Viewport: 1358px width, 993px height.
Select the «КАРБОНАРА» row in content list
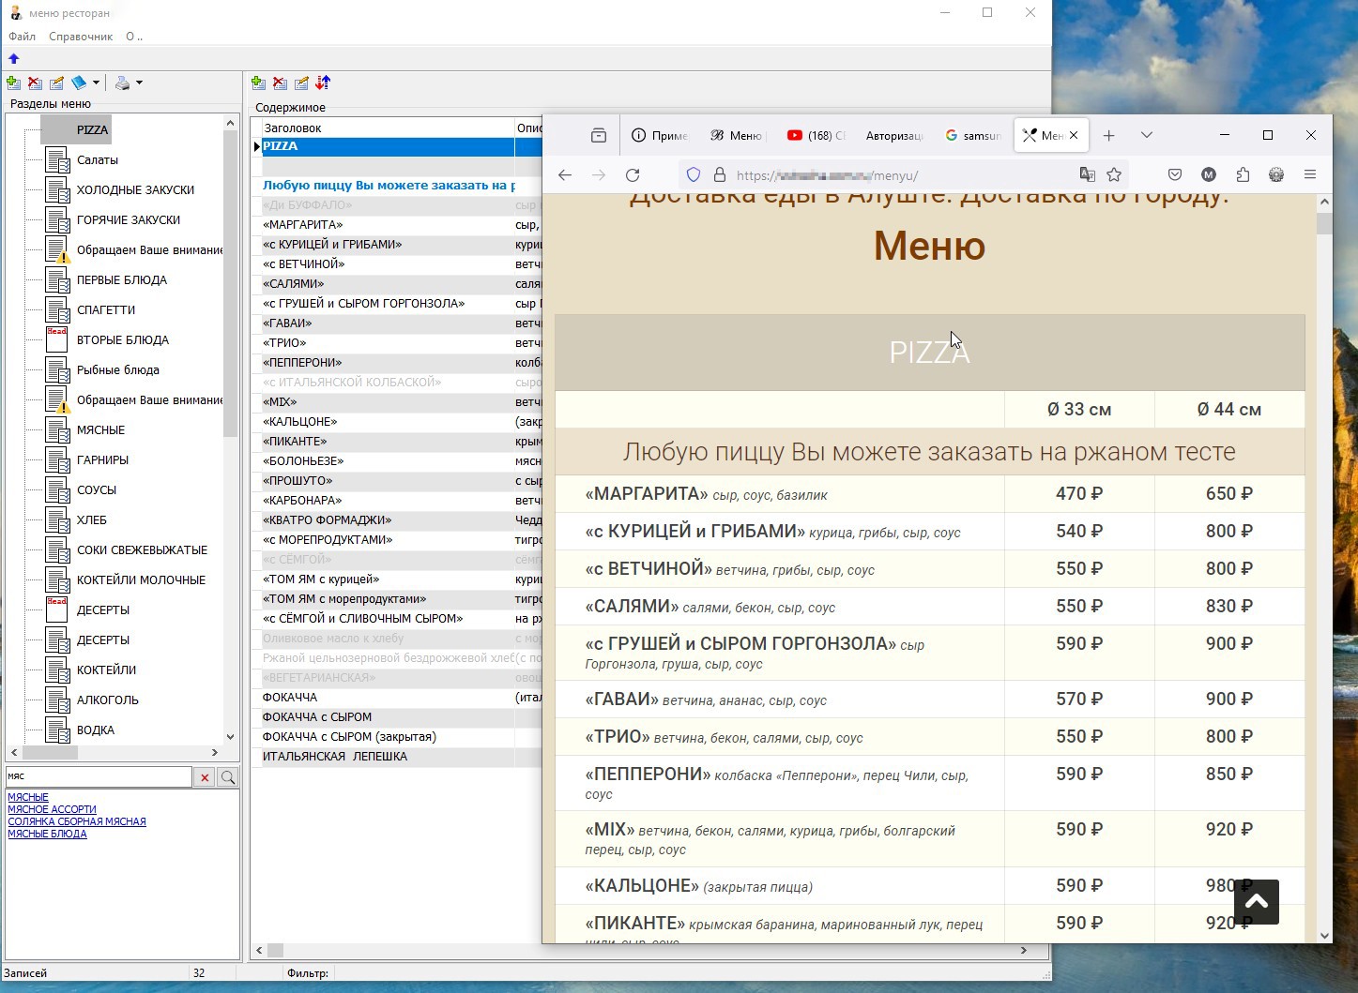click(302, 501)
